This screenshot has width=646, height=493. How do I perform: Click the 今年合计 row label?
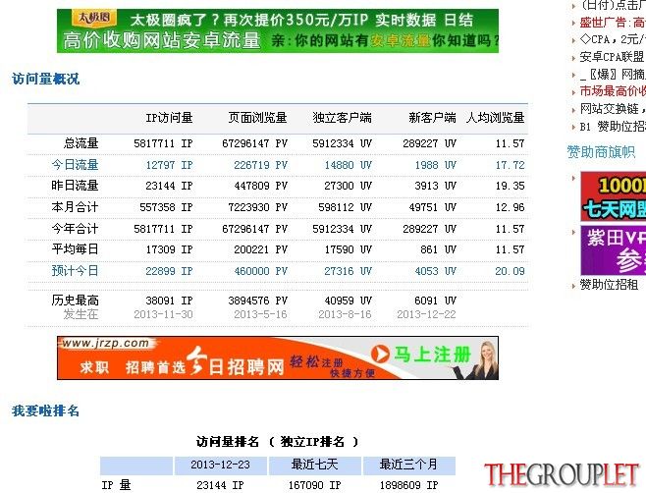(75, 229)
